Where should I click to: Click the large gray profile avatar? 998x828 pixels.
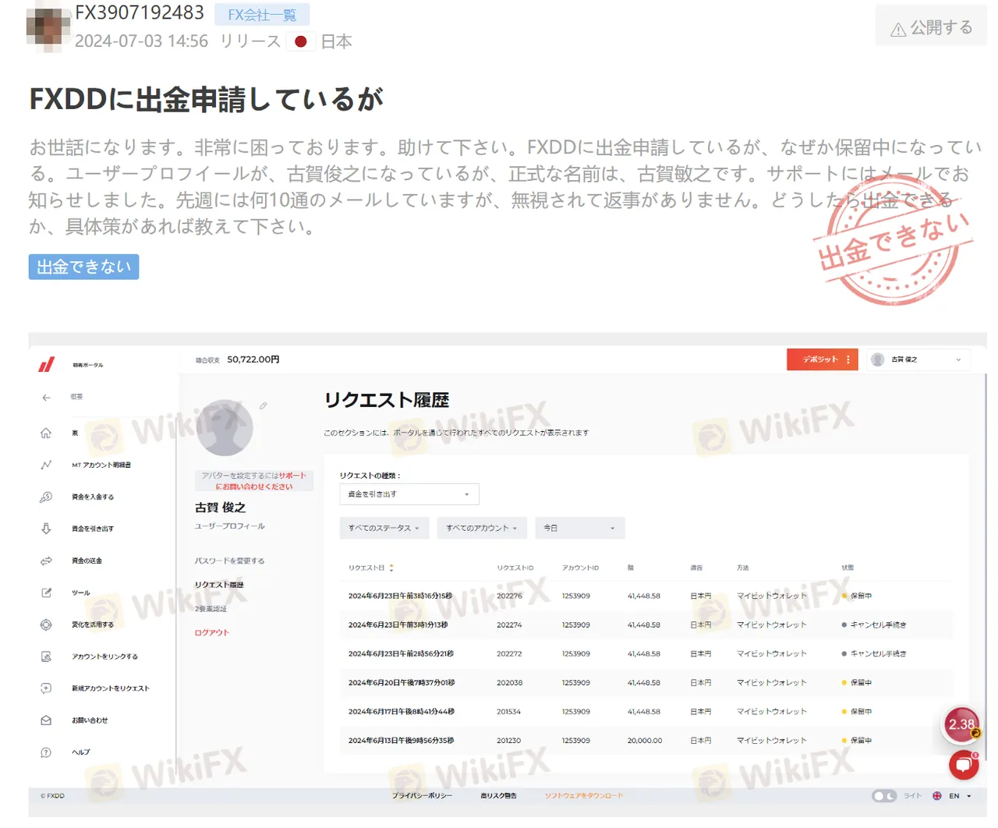point(225,428)
